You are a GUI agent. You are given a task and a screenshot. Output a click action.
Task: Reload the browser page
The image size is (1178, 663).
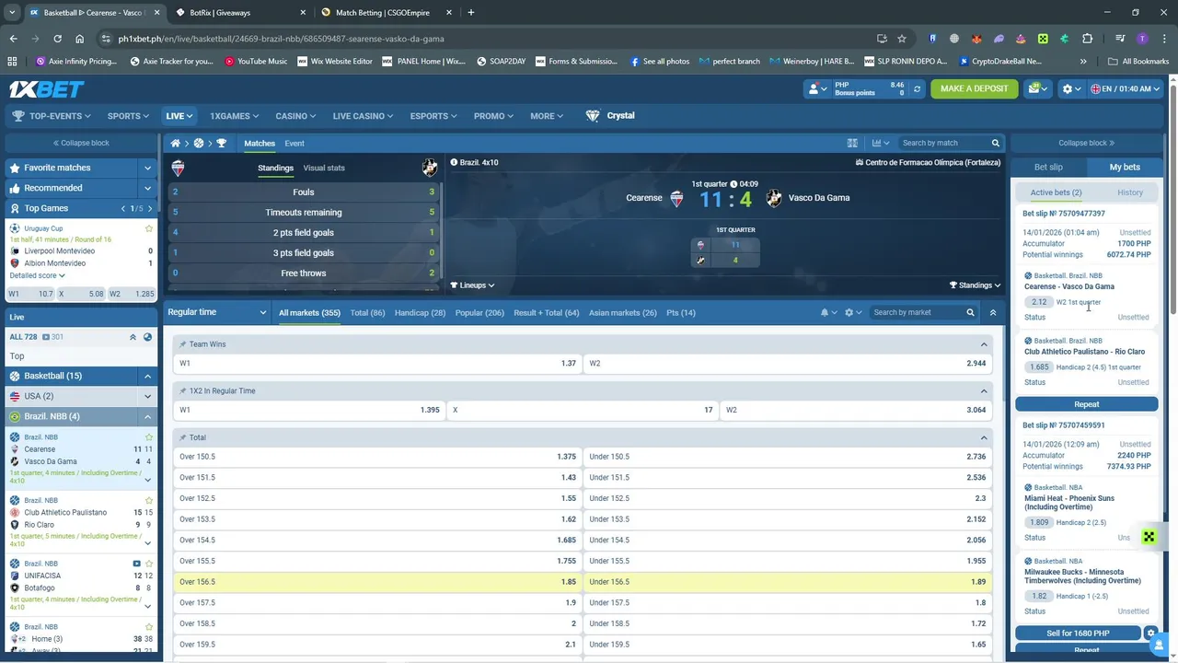point(57,39)
